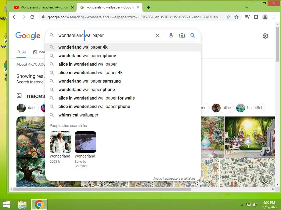Share this page via the share icon
This screenshot has width=281, height=210.
click(228, 17)
